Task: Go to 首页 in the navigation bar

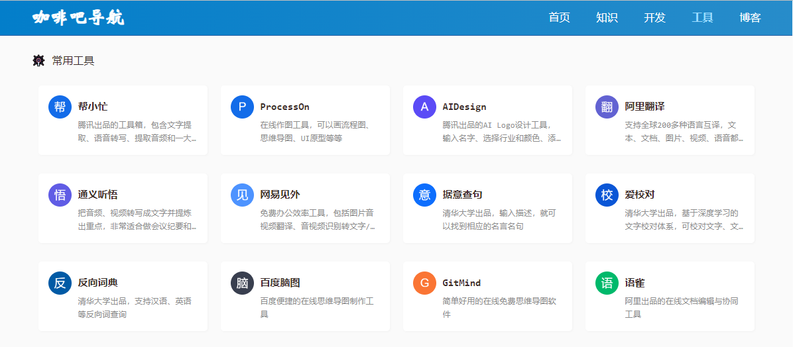Action: 559,18
